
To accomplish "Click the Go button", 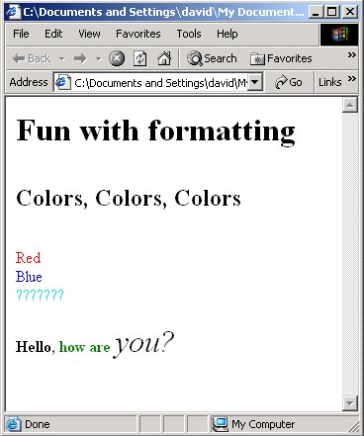I will tap(289, 82).
